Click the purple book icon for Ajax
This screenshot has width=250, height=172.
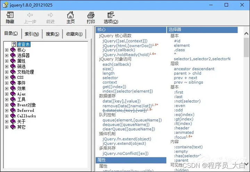point(13,94)
